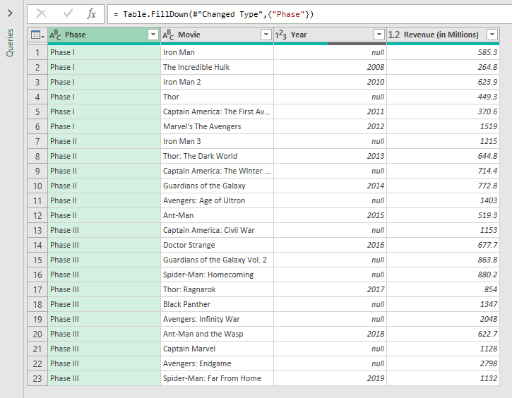Click the Black Panther cell
The width and height of the screenshot is (512, 398).
point(217,304)
